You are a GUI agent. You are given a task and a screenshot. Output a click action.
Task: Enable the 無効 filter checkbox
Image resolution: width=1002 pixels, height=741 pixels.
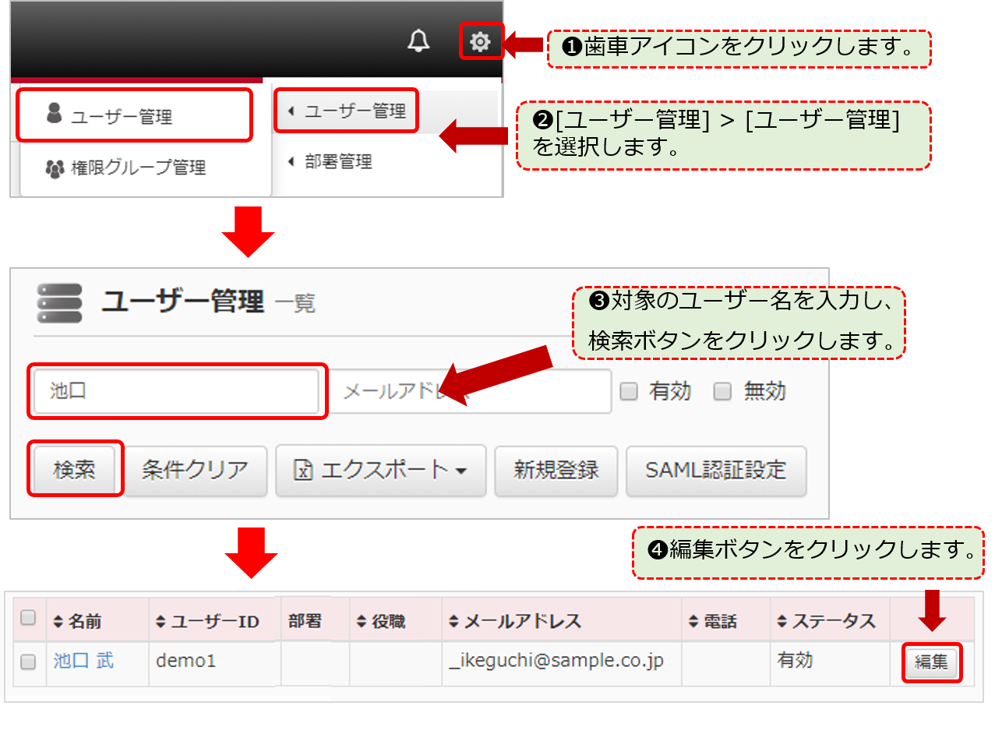[x=723, y=392]
